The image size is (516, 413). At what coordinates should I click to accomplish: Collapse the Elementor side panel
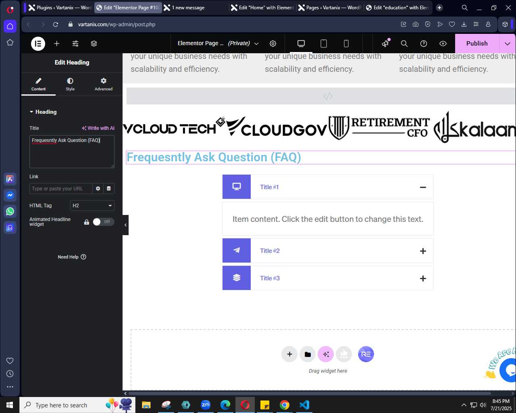(125, 225)
